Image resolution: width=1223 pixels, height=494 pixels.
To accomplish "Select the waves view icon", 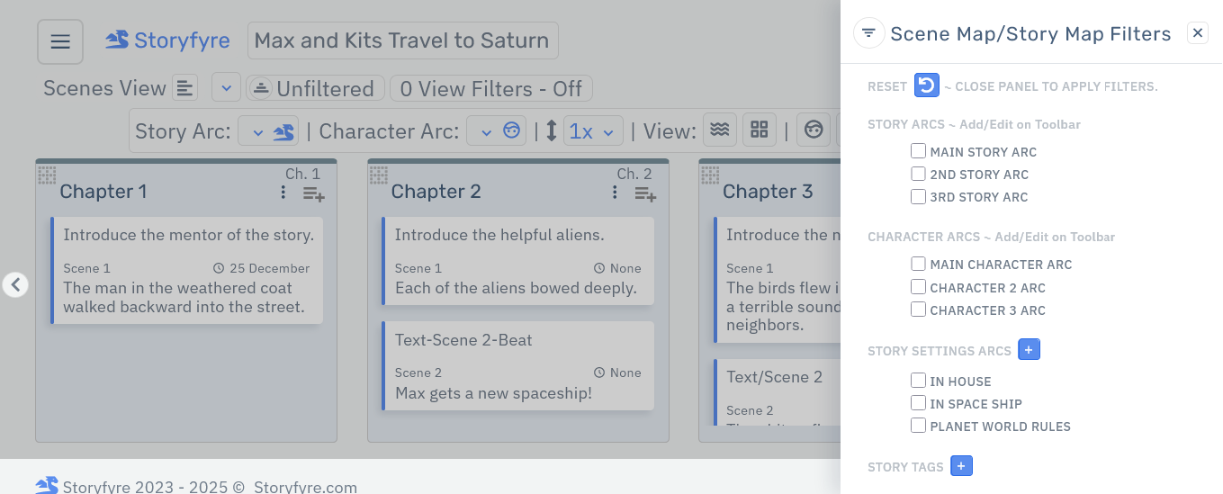I will point(719,130).
